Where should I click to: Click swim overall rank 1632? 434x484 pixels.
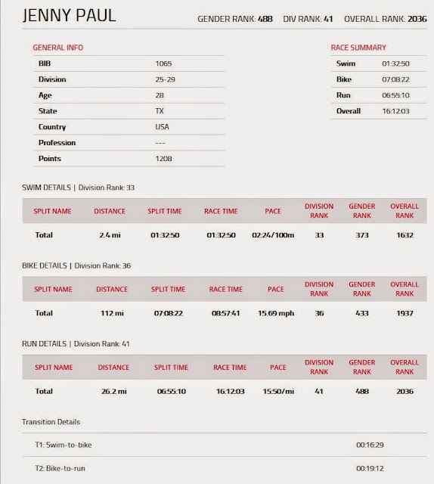click(405, 235)
